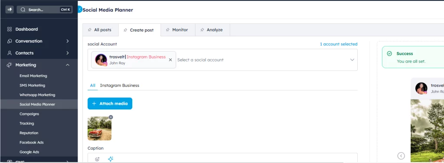Viewport: 444px width, 163px height.
Task: Go to Google Ads
Action: click(29, 152)
